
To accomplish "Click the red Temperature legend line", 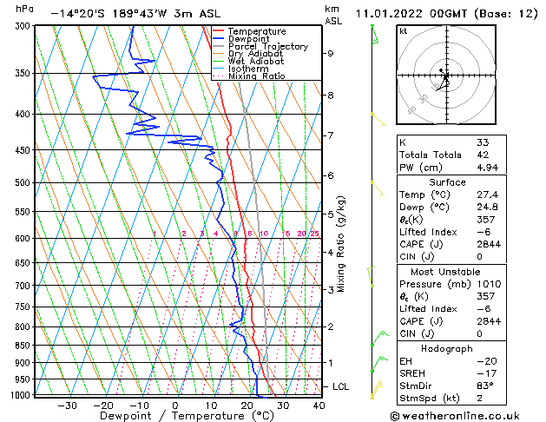I will [x=218, y=31].
